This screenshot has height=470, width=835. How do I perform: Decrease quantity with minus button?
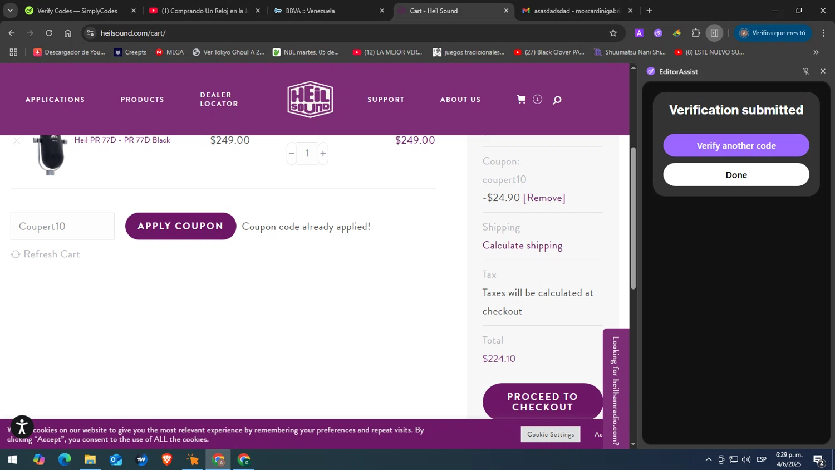click(292, 153)
